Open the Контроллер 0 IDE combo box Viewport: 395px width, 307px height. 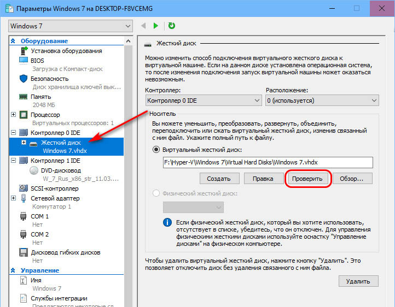click(204, 101)
